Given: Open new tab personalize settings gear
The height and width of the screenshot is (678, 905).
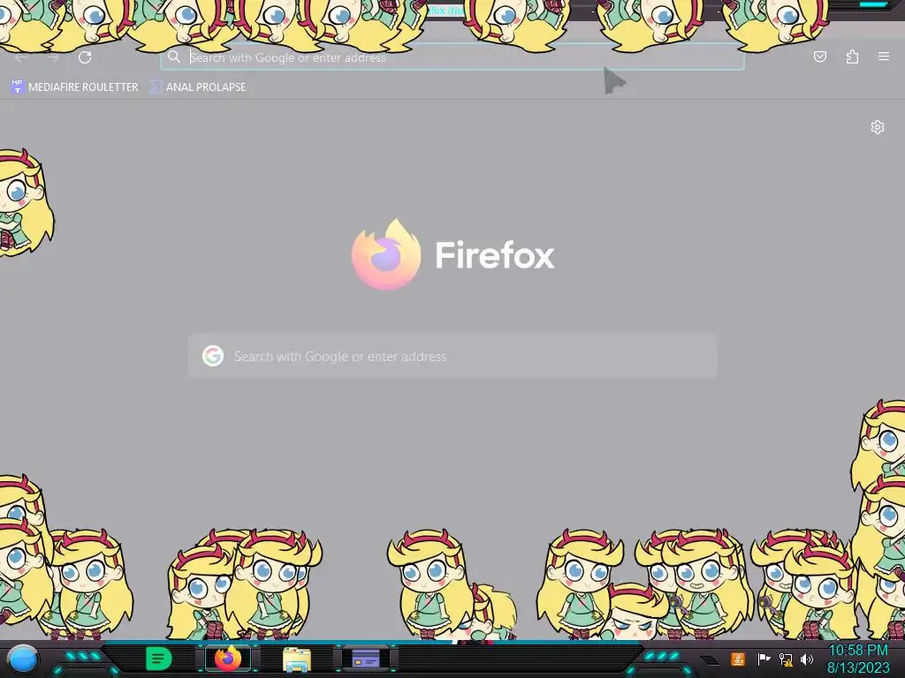Looking at the screenshot, I should tap(878, 127).
